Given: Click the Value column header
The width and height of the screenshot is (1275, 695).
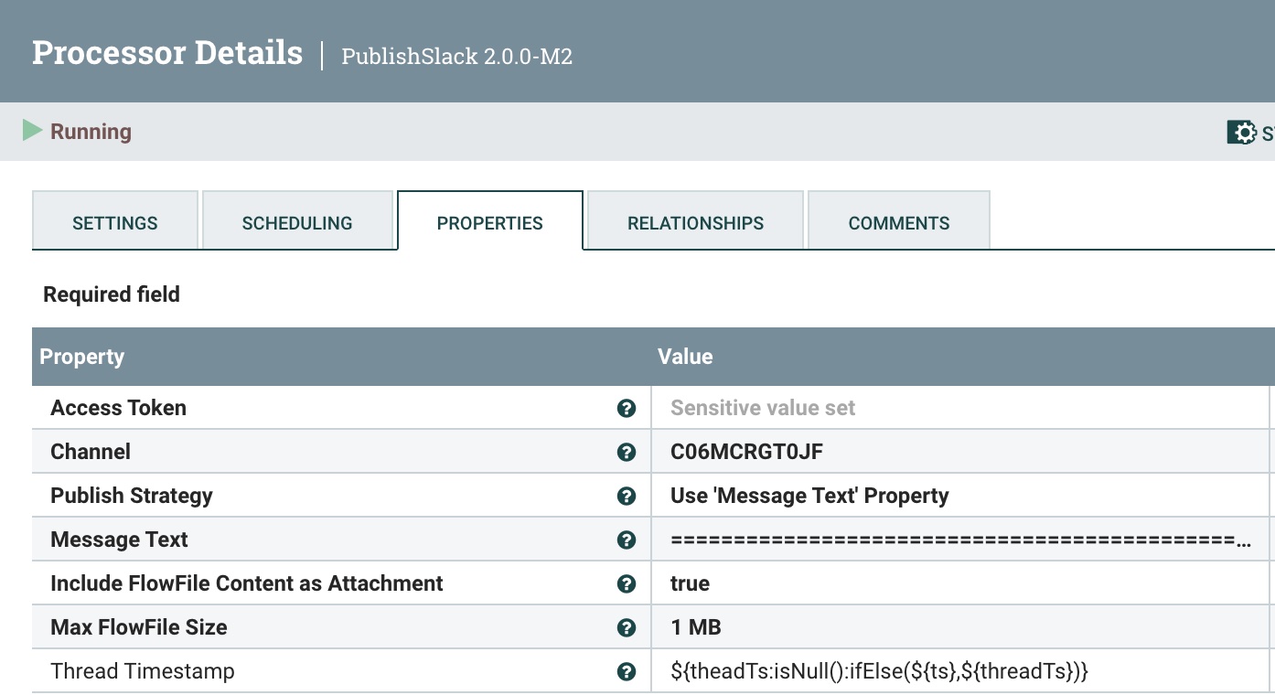Looking at the screenshot, I should pos(685,357).
